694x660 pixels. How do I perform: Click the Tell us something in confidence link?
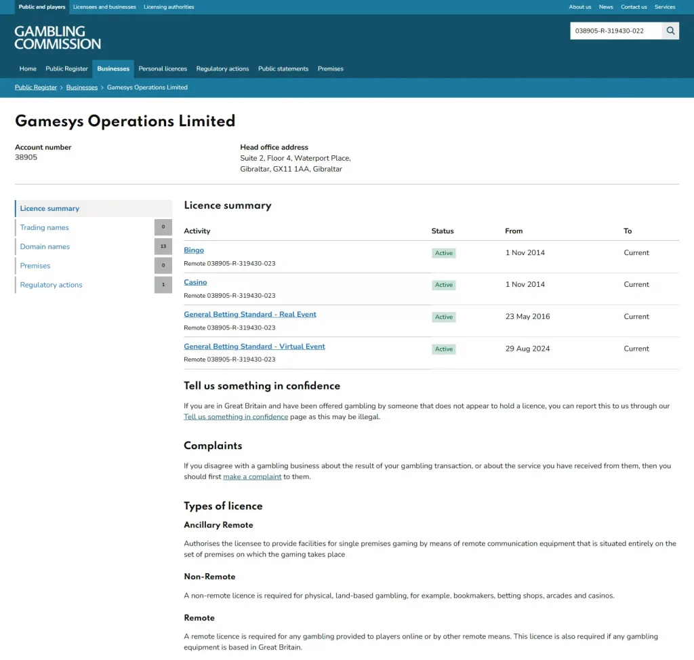(236, 416)
